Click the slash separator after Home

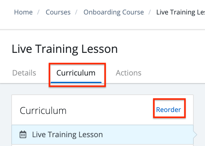click(38, 12)
